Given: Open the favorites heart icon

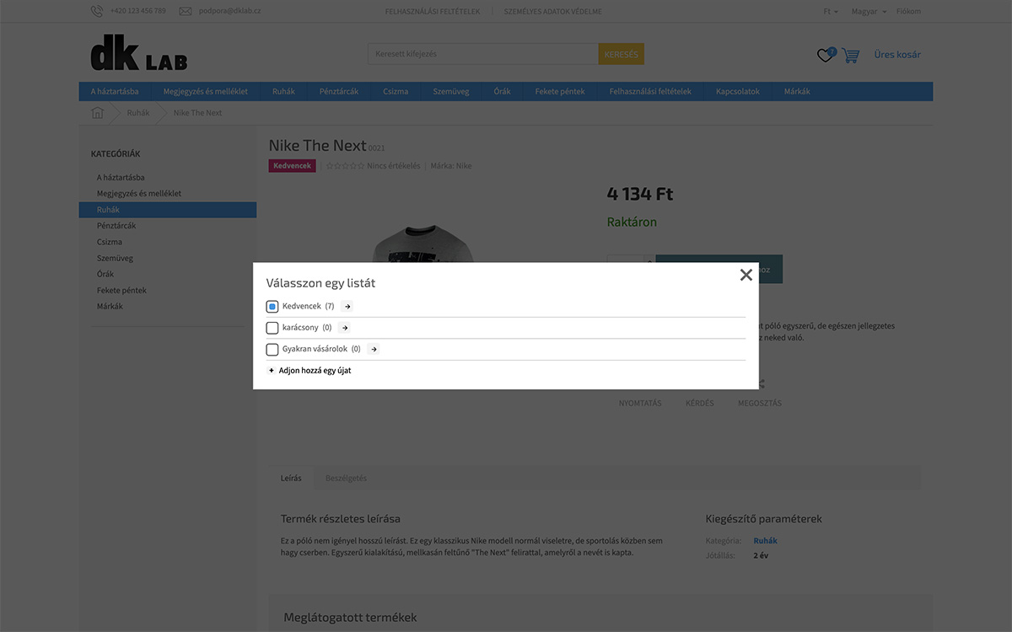Looking at the screenshot, I should tap(826, 55).
